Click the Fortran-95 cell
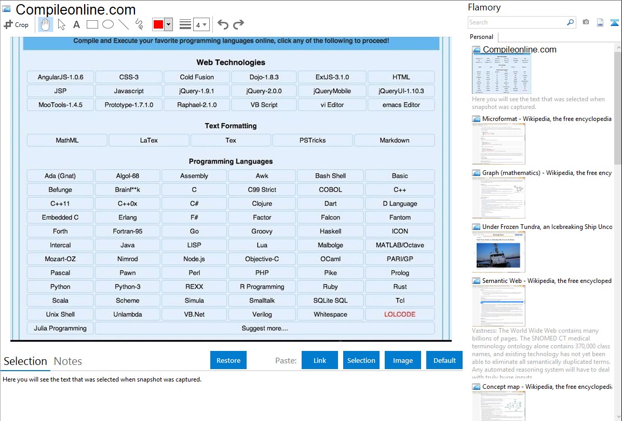 [127, 231]
